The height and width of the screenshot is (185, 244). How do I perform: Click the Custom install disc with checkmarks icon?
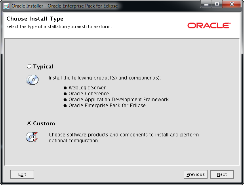32,137
